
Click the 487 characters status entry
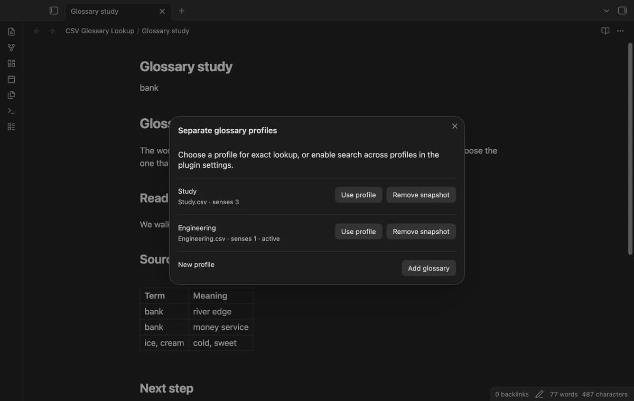(x=605, y=394)
